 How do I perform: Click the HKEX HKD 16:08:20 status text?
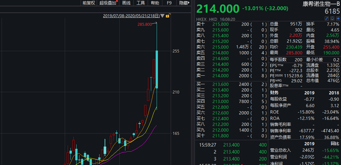pos(216,19)
